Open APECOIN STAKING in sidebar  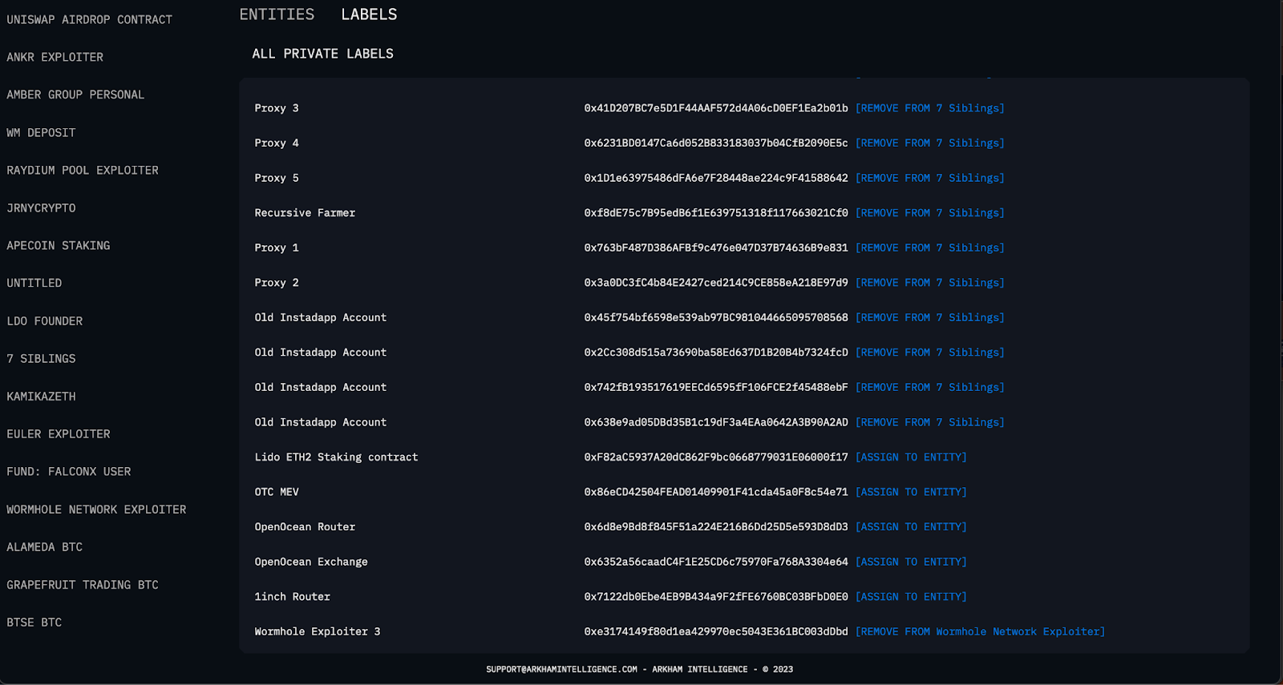(x=59, y=245)
